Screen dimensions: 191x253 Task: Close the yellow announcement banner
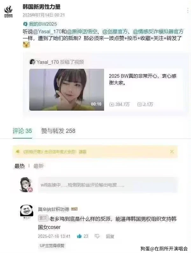coord(172,152)
